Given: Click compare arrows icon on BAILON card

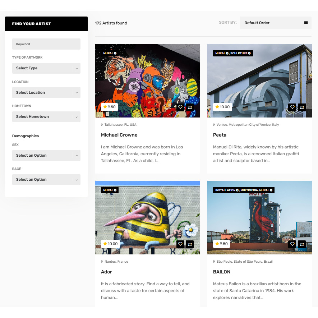Looking at the screenshot, I should point(302,244).
